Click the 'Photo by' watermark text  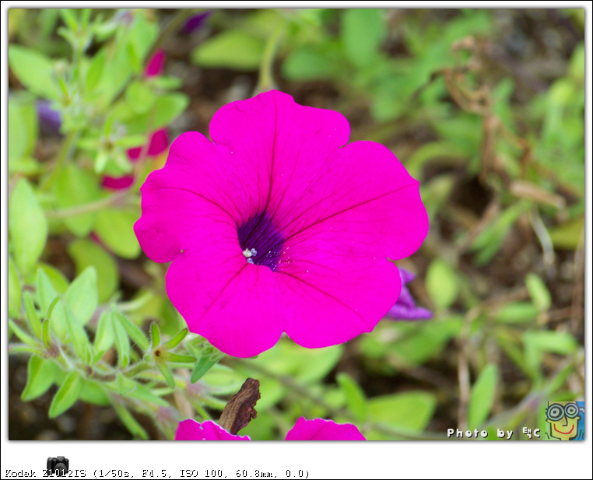(x=480, y=433)
